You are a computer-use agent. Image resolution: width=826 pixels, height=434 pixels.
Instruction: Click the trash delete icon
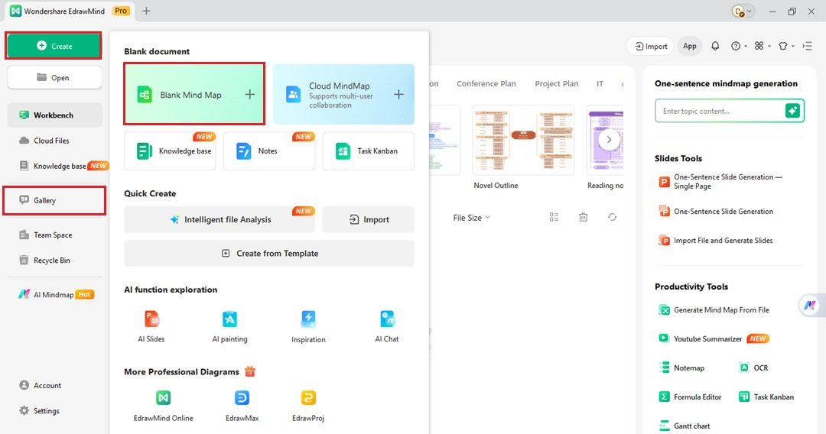[583, 217]
